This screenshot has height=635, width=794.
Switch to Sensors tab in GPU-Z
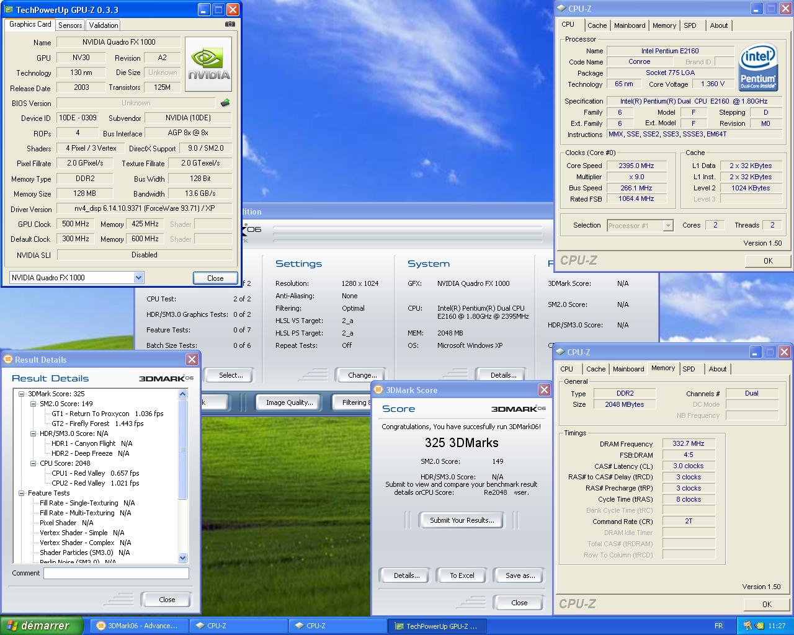tap(70, 25)
